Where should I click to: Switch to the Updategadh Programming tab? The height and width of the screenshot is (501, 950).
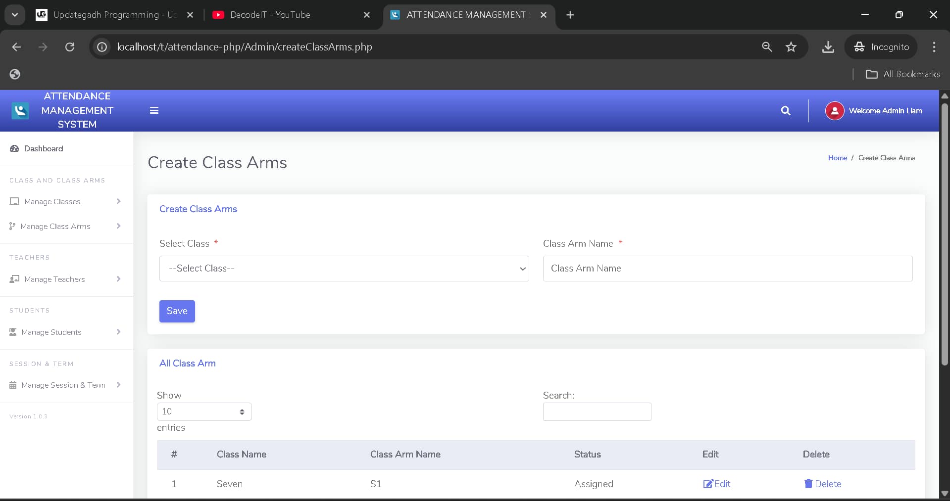pyautogui.click(x=114, y=15)
